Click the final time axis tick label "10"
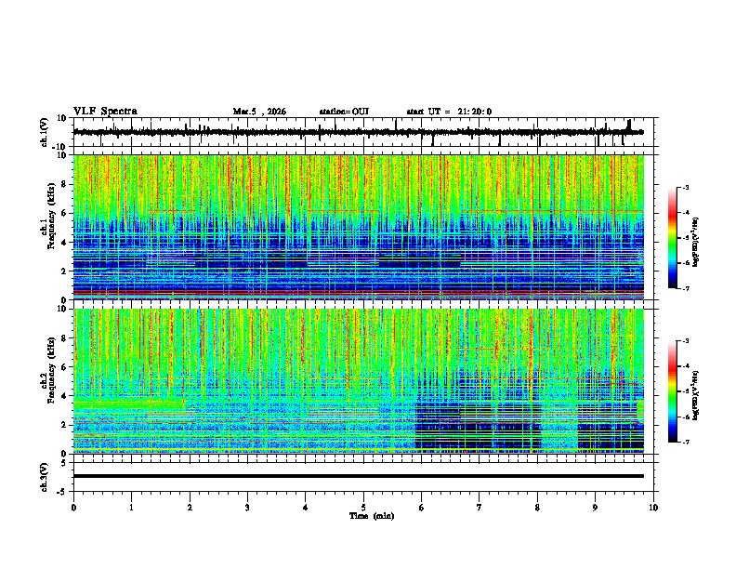The image size is (736, 569). [x=653, y=508]
